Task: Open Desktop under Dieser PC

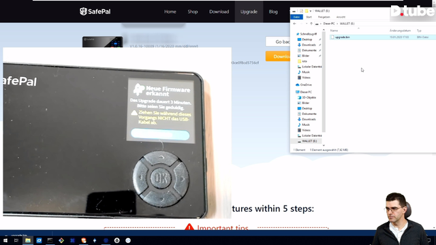Action: 305,108
